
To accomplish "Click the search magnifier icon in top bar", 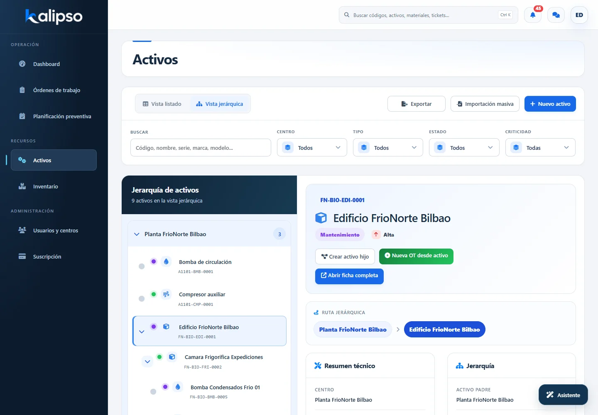I will [x=347, y=15].
